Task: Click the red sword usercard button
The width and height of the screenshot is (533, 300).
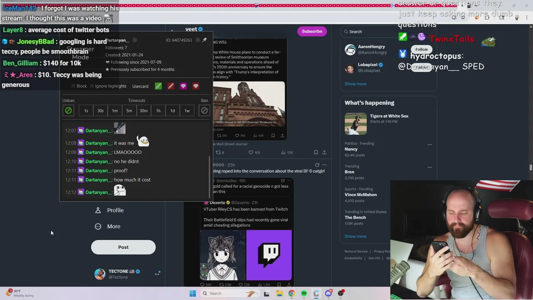Action: tap(171, 86)
